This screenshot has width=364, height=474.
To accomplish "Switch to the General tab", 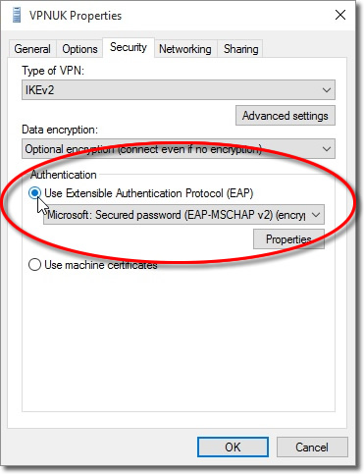I will point(32,49).
